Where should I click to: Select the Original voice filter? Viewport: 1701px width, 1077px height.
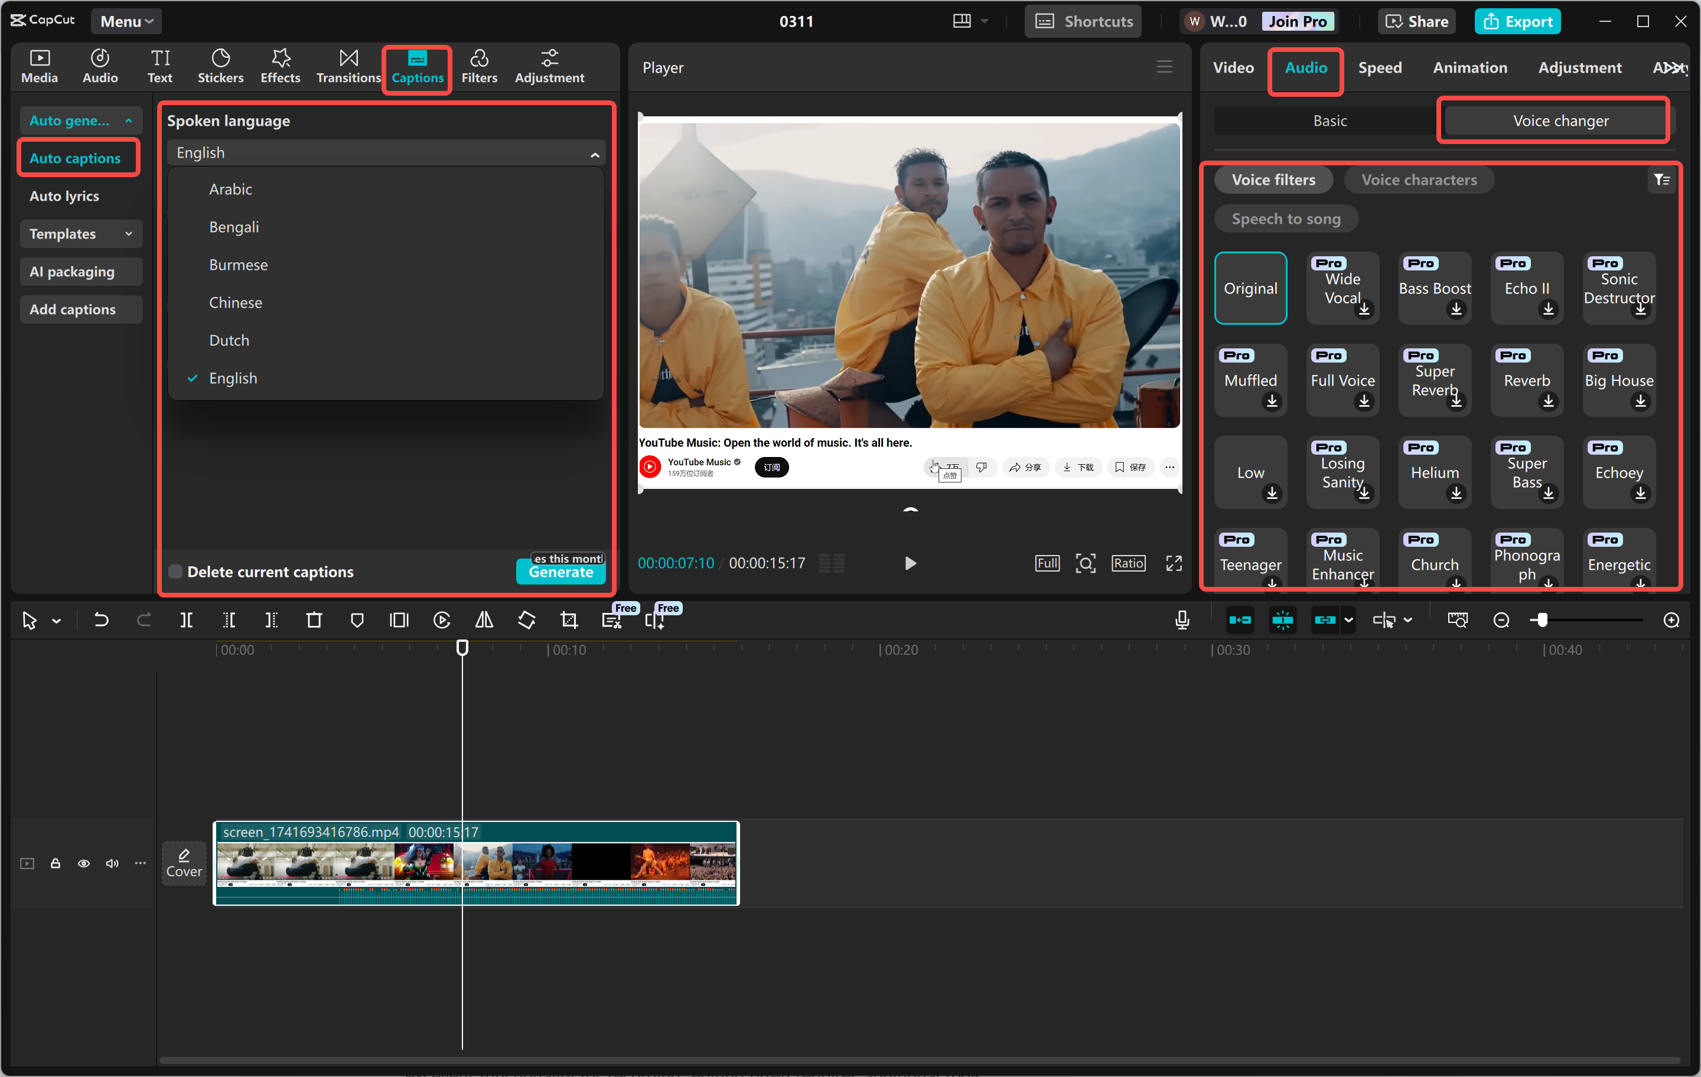tap(1250, 288)
